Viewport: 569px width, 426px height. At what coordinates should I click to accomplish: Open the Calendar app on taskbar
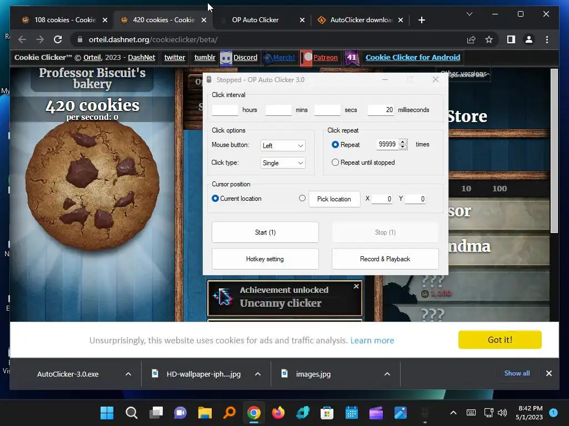point(352,413)
